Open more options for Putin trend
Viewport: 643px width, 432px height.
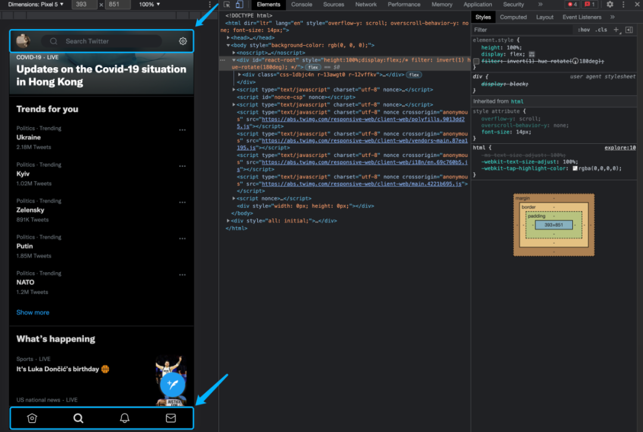(x=183, y=238)
